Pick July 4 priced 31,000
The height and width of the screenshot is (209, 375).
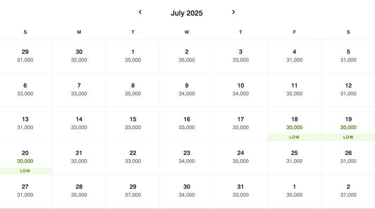(295, 56)
